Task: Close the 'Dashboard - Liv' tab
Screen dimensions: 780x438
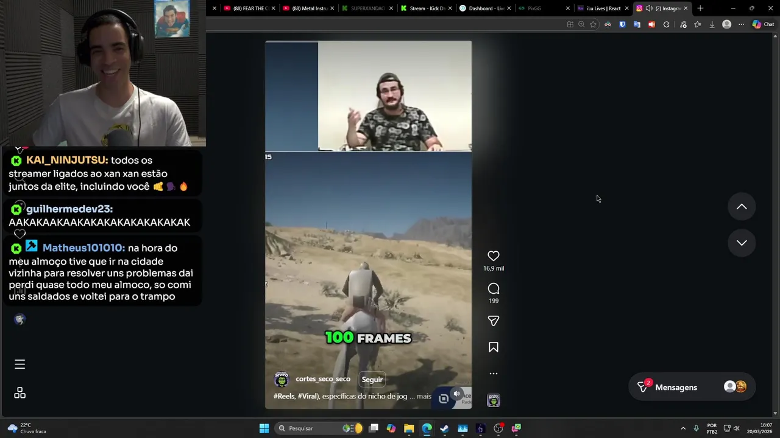Action: [x=509, y=9]
